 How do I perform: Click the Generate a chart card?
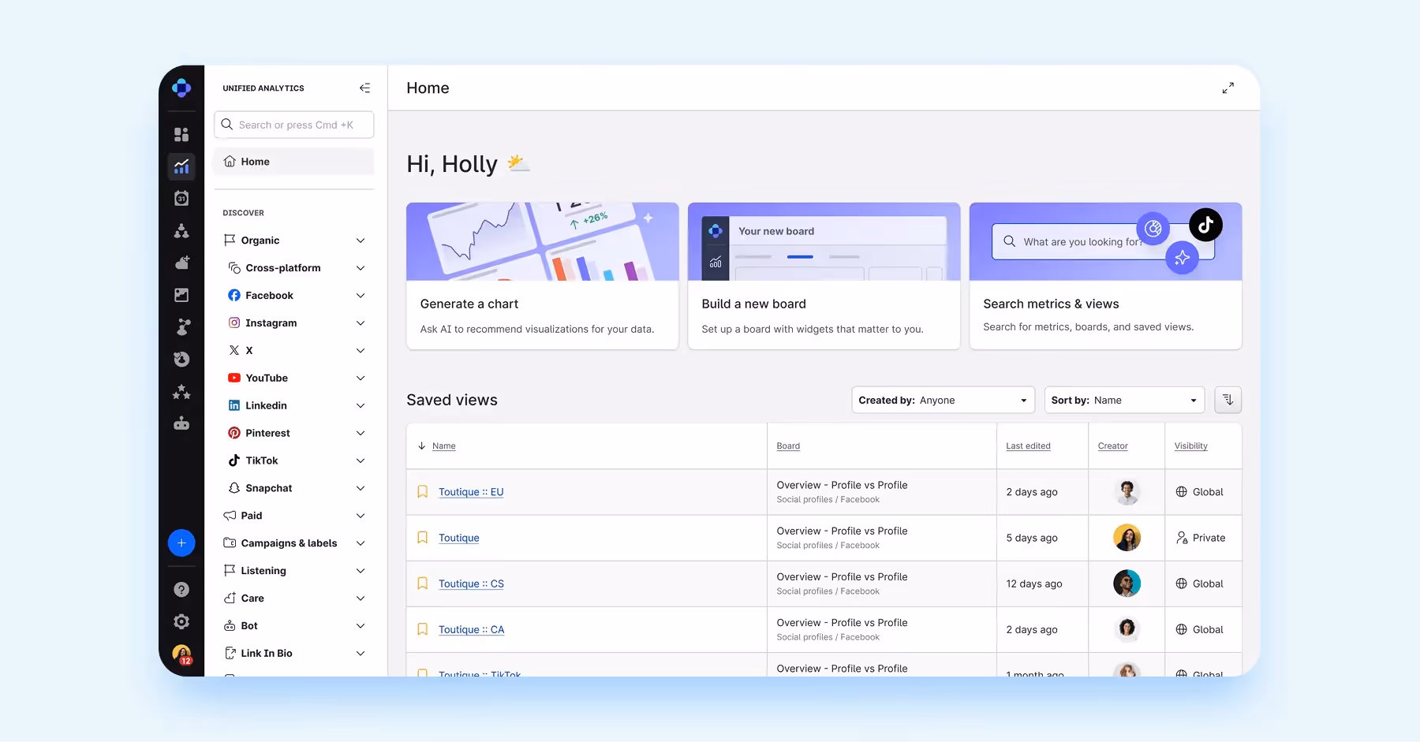click(542, 276)
